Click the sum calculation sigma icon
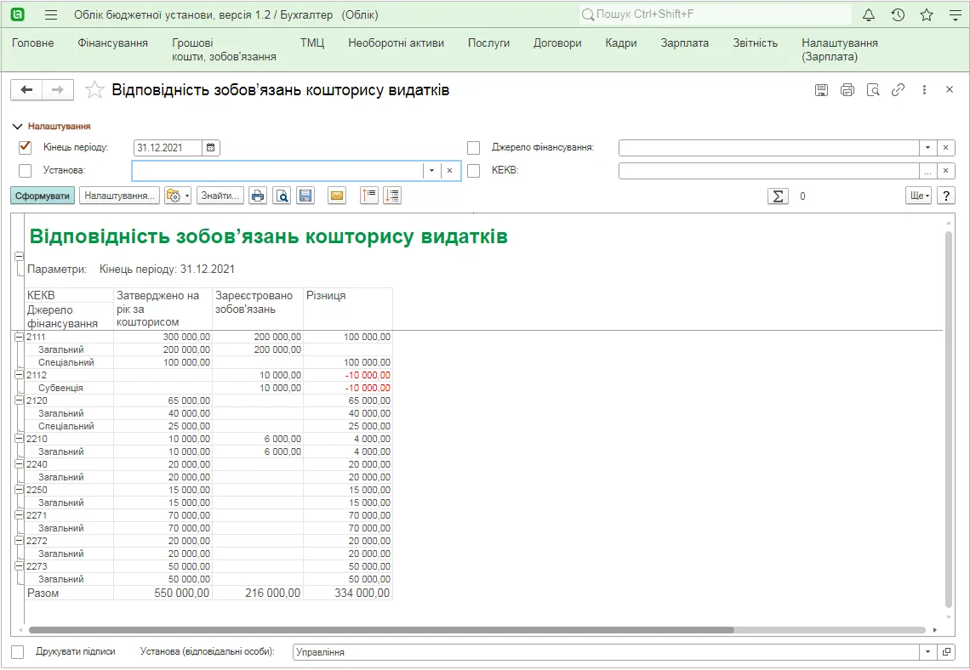The width and height of the screenshot is (970, 670). point(778,196)
